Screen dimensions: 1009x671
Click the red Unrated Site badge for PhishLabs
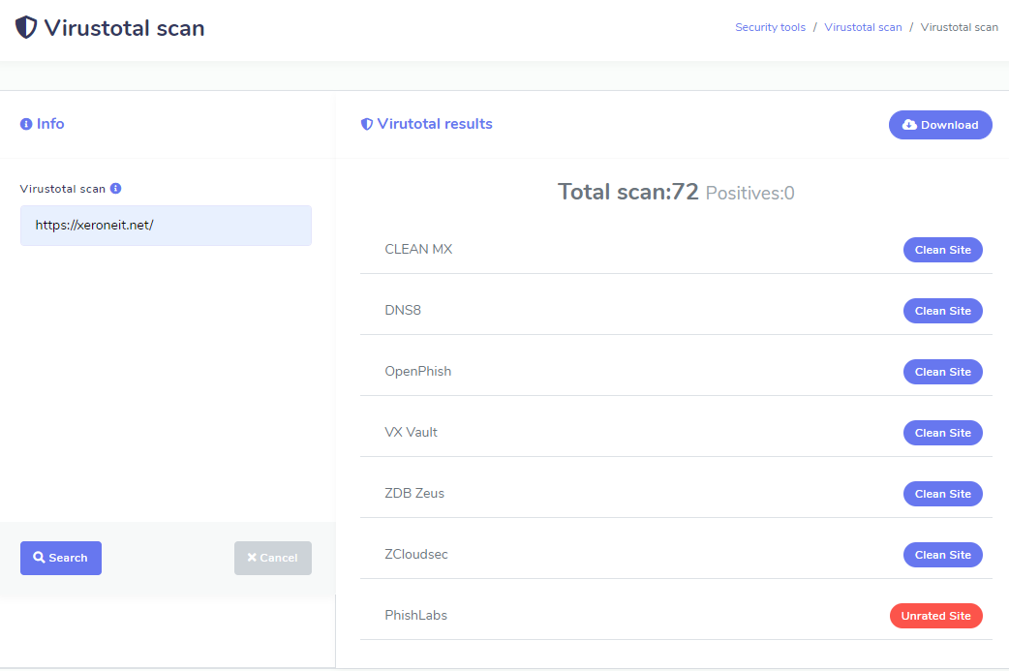coord(935,616)
